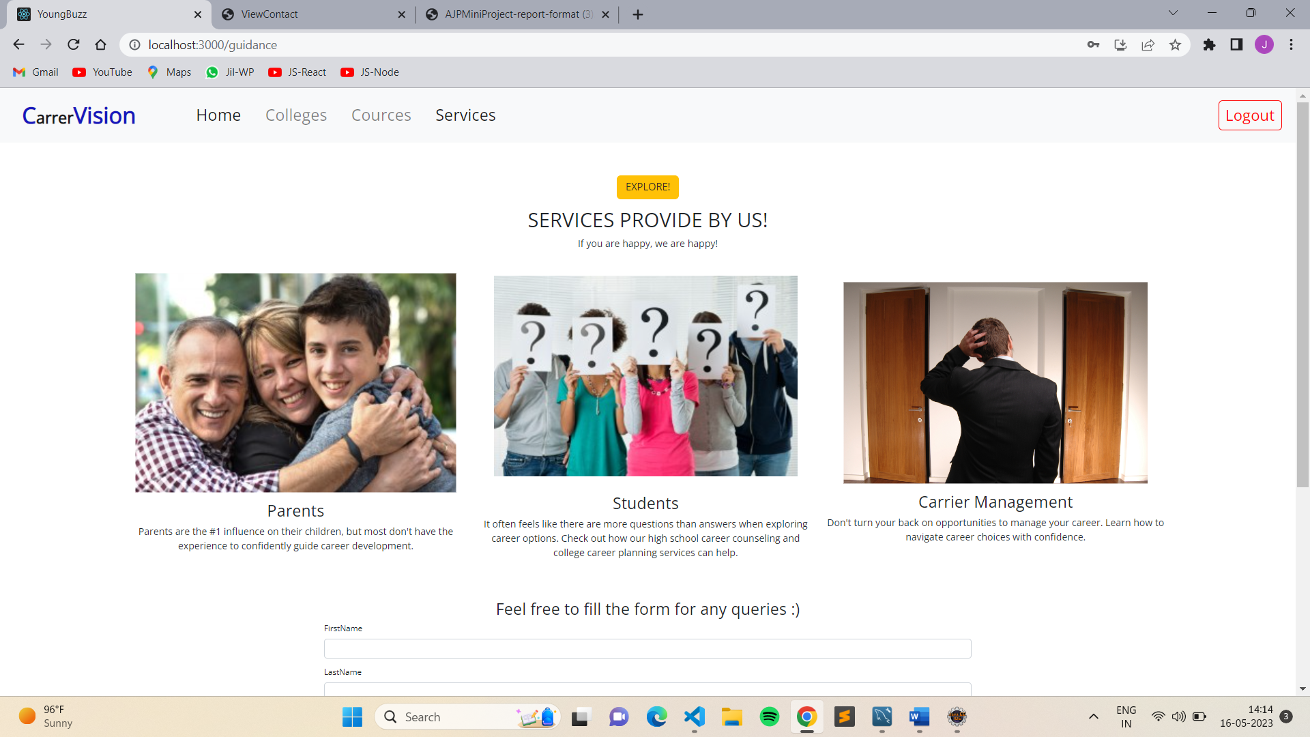Click the FirstName input field
Image resolution: width=1310 pixels, height=737 pixels.
[x=647, y=648]
